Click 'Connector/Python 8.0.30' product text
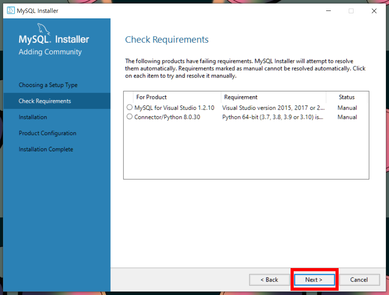This screenshot has width=389, height=295. tap(167, 117)
